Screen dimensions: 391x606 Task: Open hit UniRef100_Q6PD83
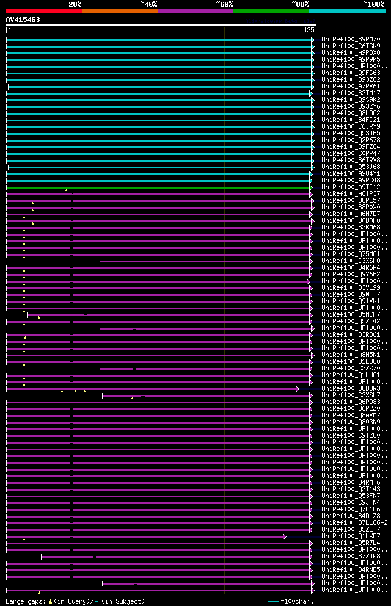click(351, 402)
